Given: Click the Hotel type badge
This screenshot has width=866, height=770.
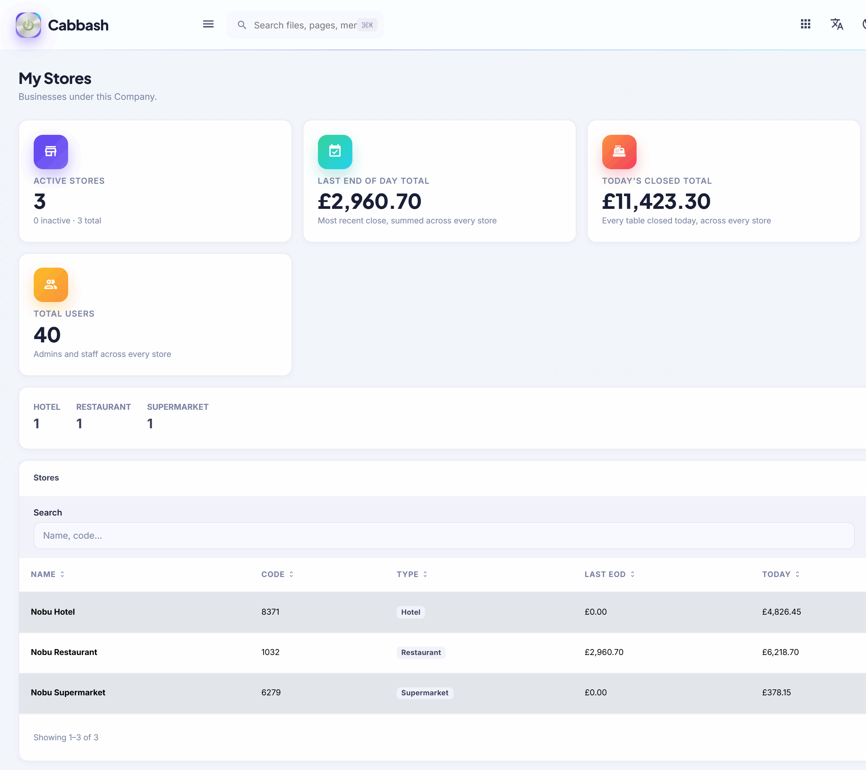Looking at the screenshot, I should (411, 612).
